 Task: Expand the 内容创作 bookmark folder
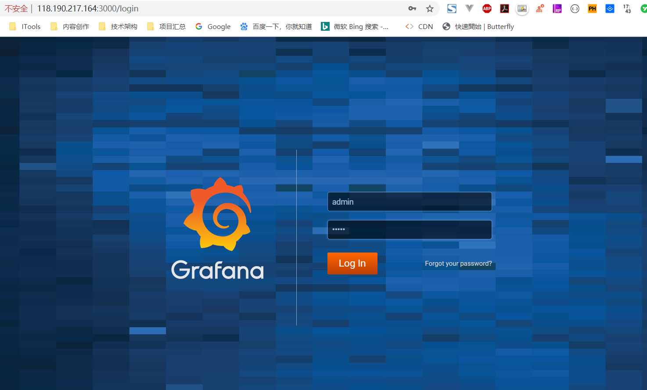[x=70, y=27]
